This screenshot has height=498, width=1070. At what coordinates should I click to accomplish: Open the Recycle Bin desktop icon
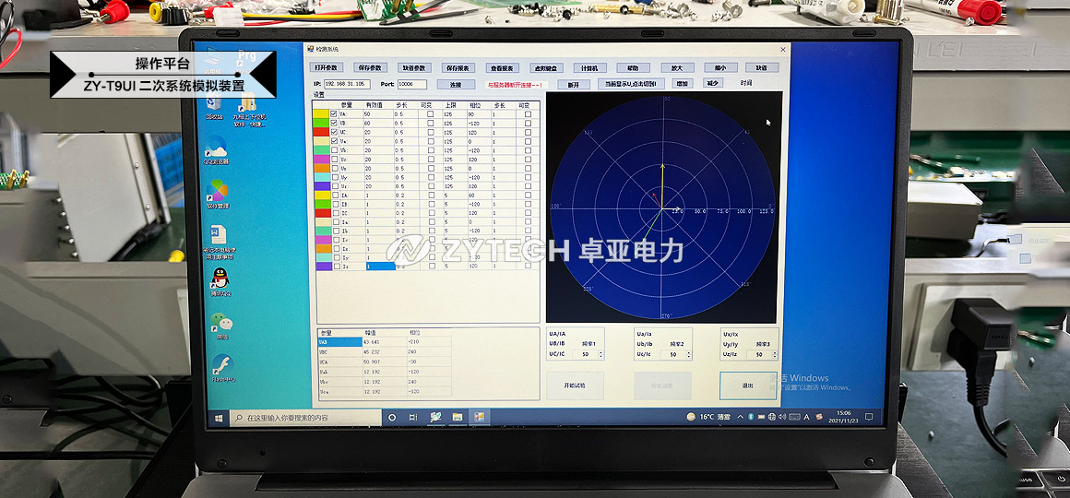tap(214, 106)
